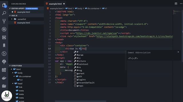Collapse html node in outline

click(x=11, y=69)
